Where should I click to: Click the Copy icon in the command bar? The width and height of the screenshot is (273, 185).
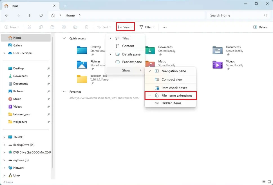pos(41,27)
